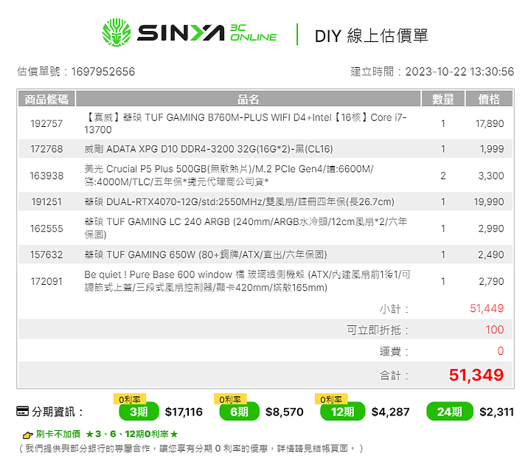Click the 6期 payment amount $8,570
This screenshot has height=470, width=531.
tap(285, 412)
